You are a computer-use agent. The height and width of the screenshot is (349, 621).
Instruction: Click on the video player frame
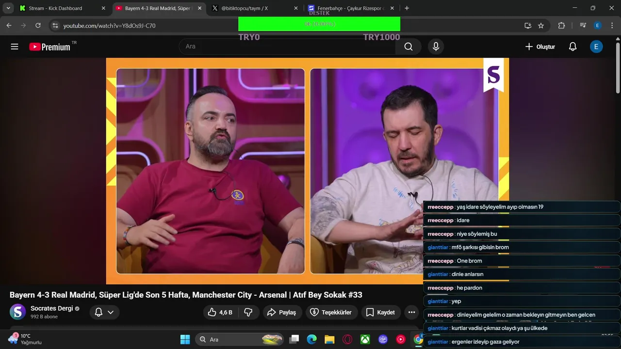(x=308, y=171)
